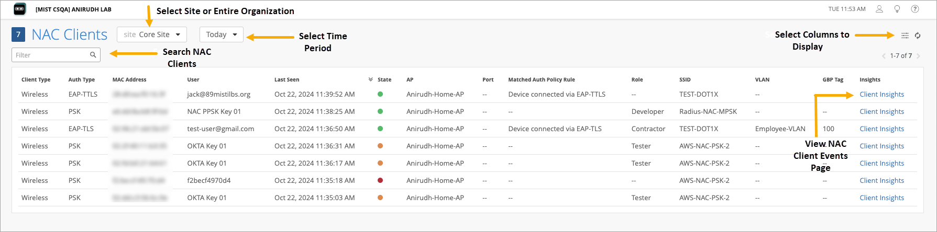The width and height of the screenshot is (937, 232).
Task: Open the help question mark icon
Action: [x=915, y=9]
